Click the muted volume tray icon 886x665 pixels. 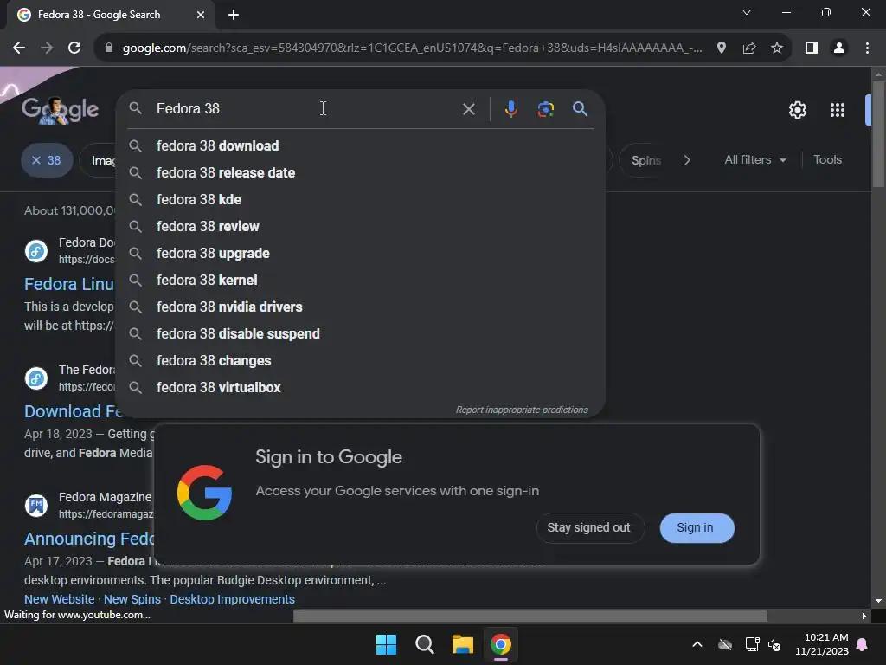(x=774, y=644)
